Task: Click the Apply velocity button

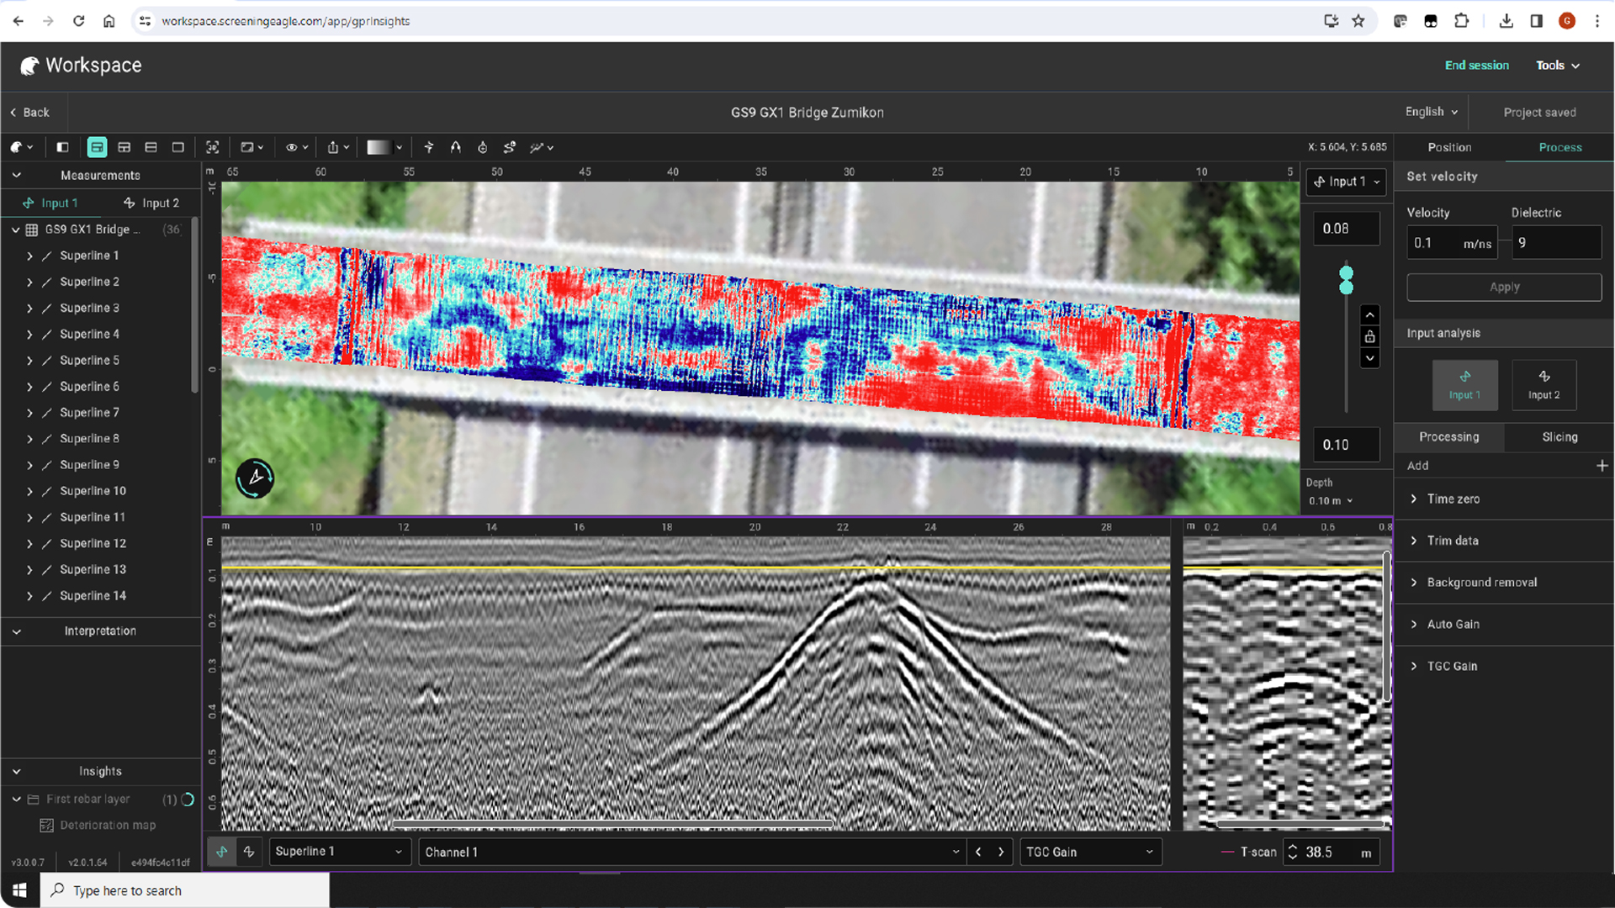Action: [x=1504, y=288]
